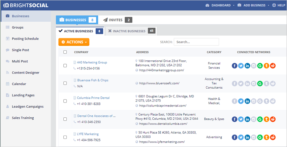This screenshot has width=287, height=147.
Task: Check the box for Bluenose Fish & Chips
Action: (x=65, y=83)
